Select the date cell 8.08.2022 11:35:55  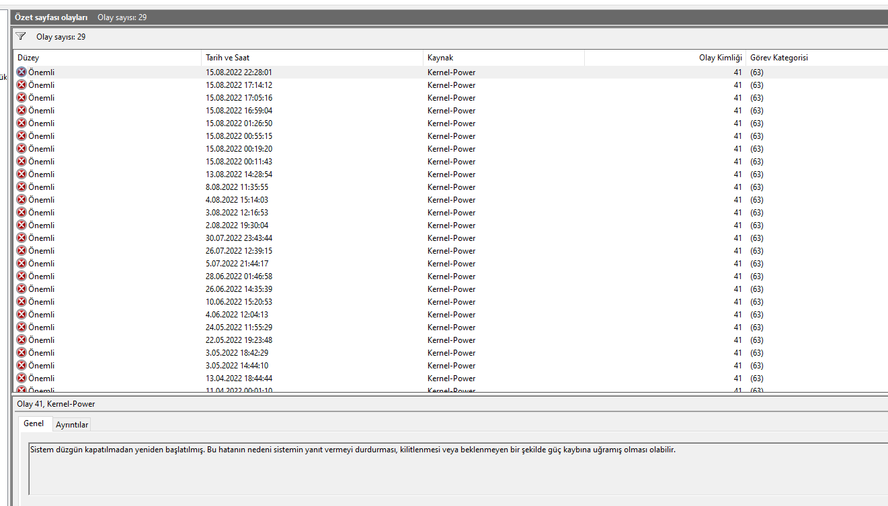click(237, 187)
